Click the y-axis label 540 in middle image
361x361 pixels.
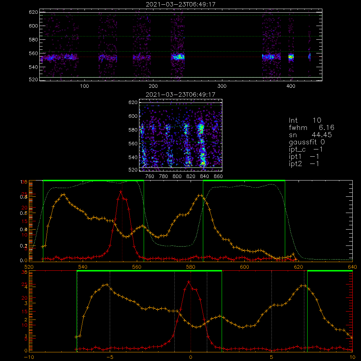pyautogui.click(x=133, y=157)
